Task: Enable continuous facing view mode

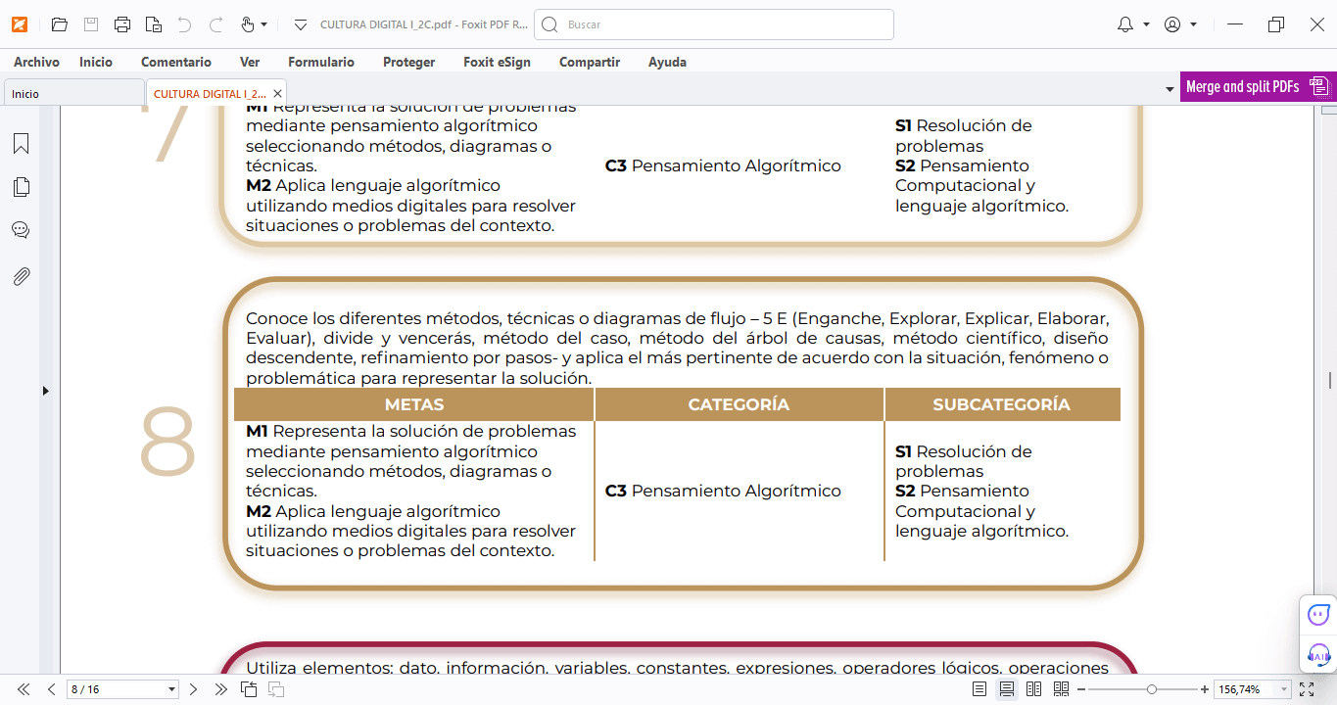Action: click(x=1061, y=689)
